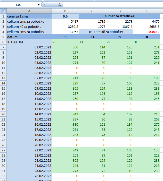163x181 pixels.
Task: Select the 'sumář za střediska' merged cell
Action: [x=119, y=16]
